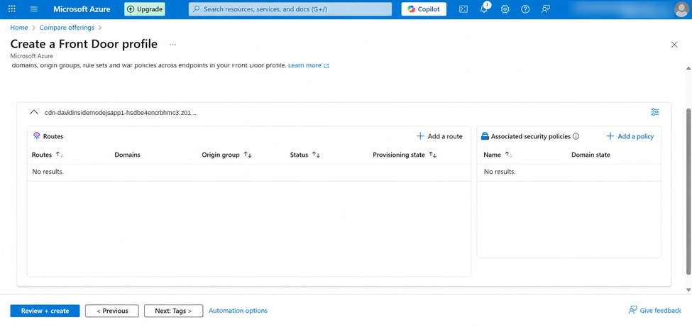Click the scroll up arrow
The width and height of the screenshot is (692, 327).
click(x=688, y=68)
